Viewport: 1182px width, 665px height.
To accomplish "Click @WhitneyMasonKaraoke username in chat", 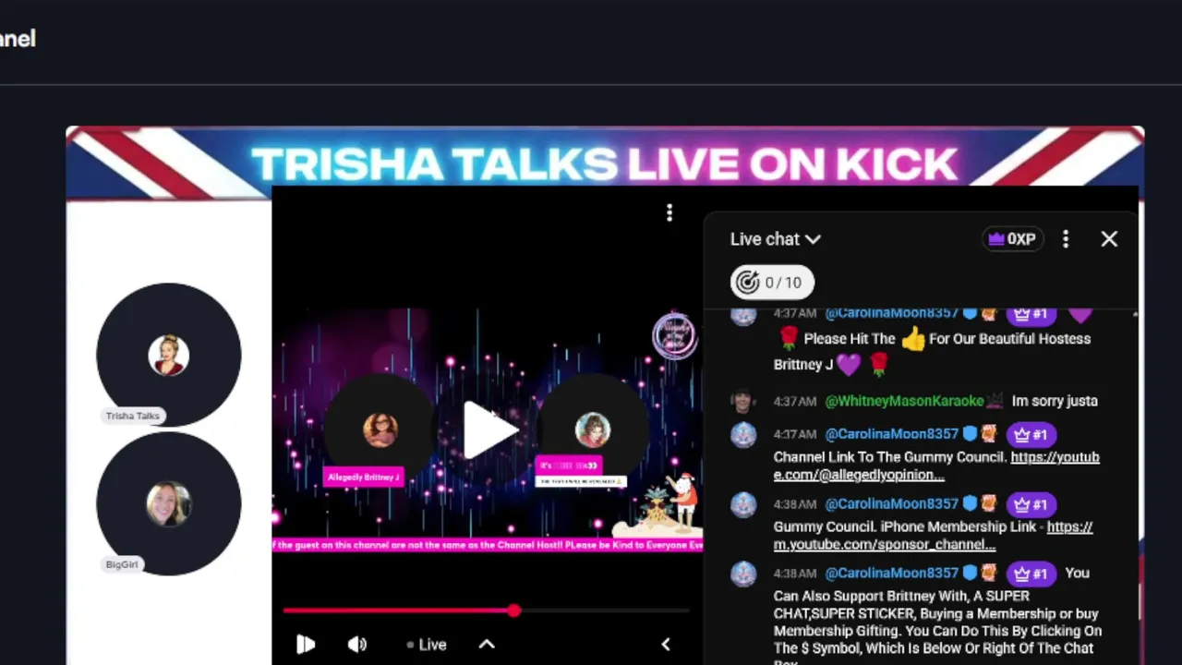I will [904, 401].
